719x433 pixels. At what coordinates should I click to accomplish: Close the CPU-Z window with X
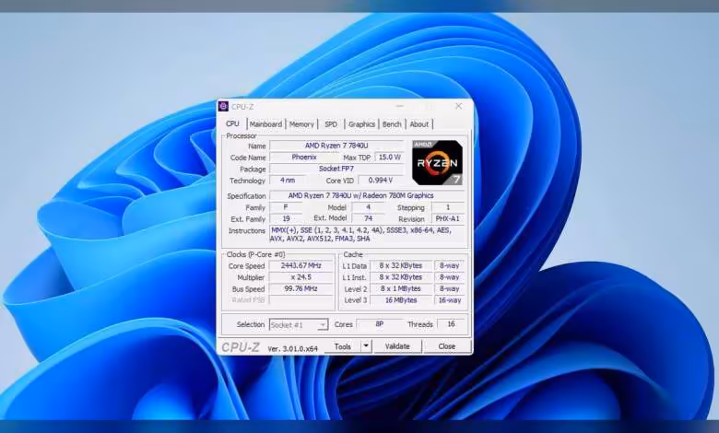458,106
